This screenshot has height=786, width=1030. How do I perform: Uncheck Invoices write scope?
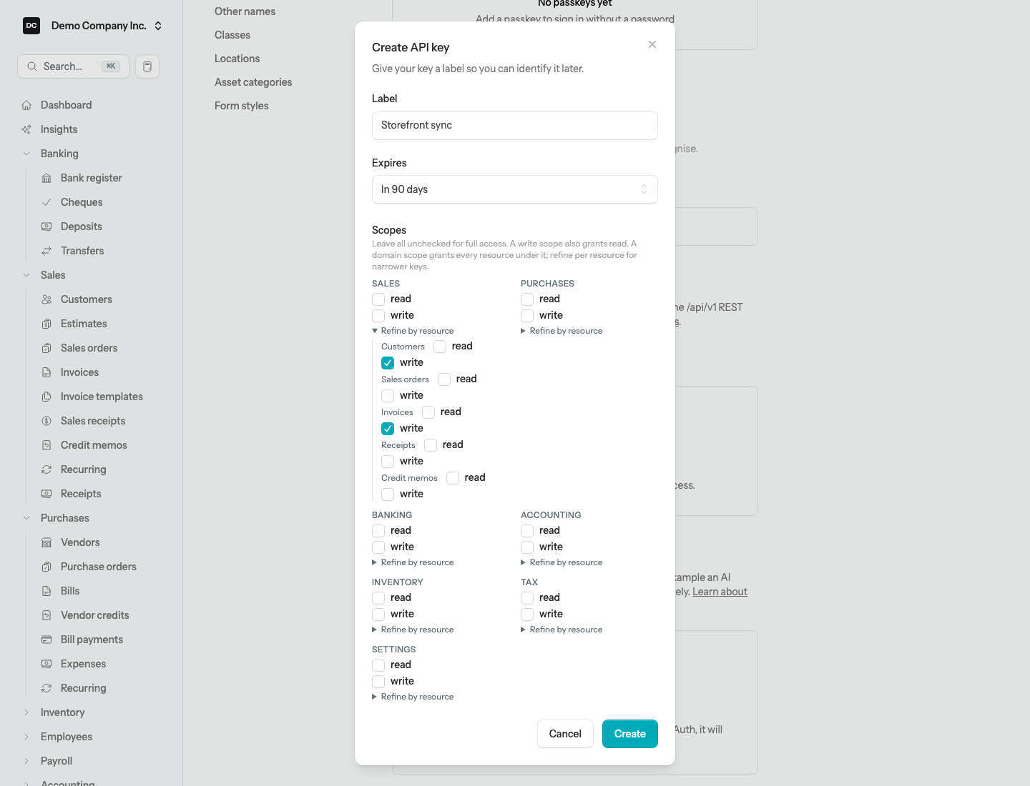click(x=388, y=429)
